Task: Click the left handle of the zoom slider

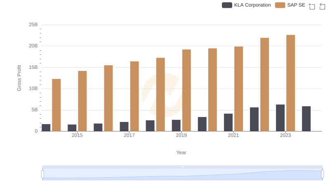Action: coord(42,174)
